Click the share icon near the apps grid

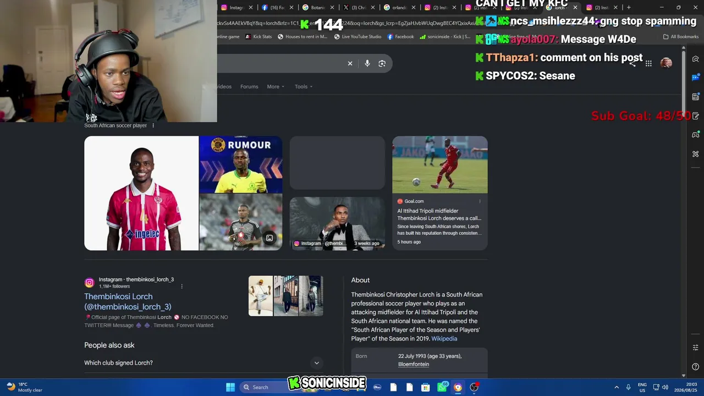(632, 63)
